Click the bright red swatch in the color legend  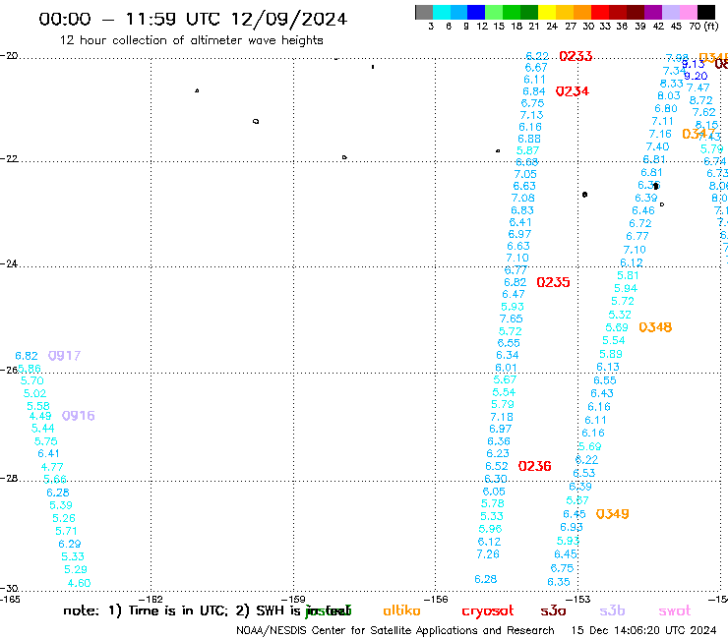pyautogui.click(x=600, y=12)
